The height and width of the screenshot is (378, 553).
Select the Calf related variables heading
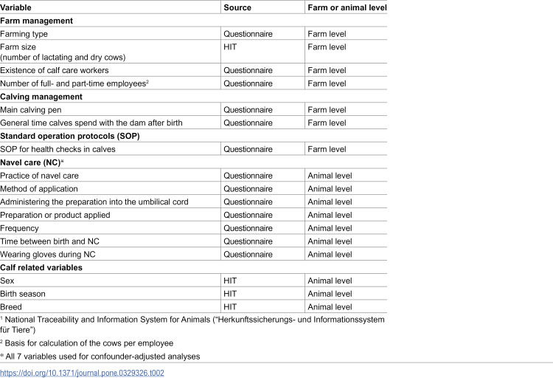pyautogui.click(x=41, y=267)
